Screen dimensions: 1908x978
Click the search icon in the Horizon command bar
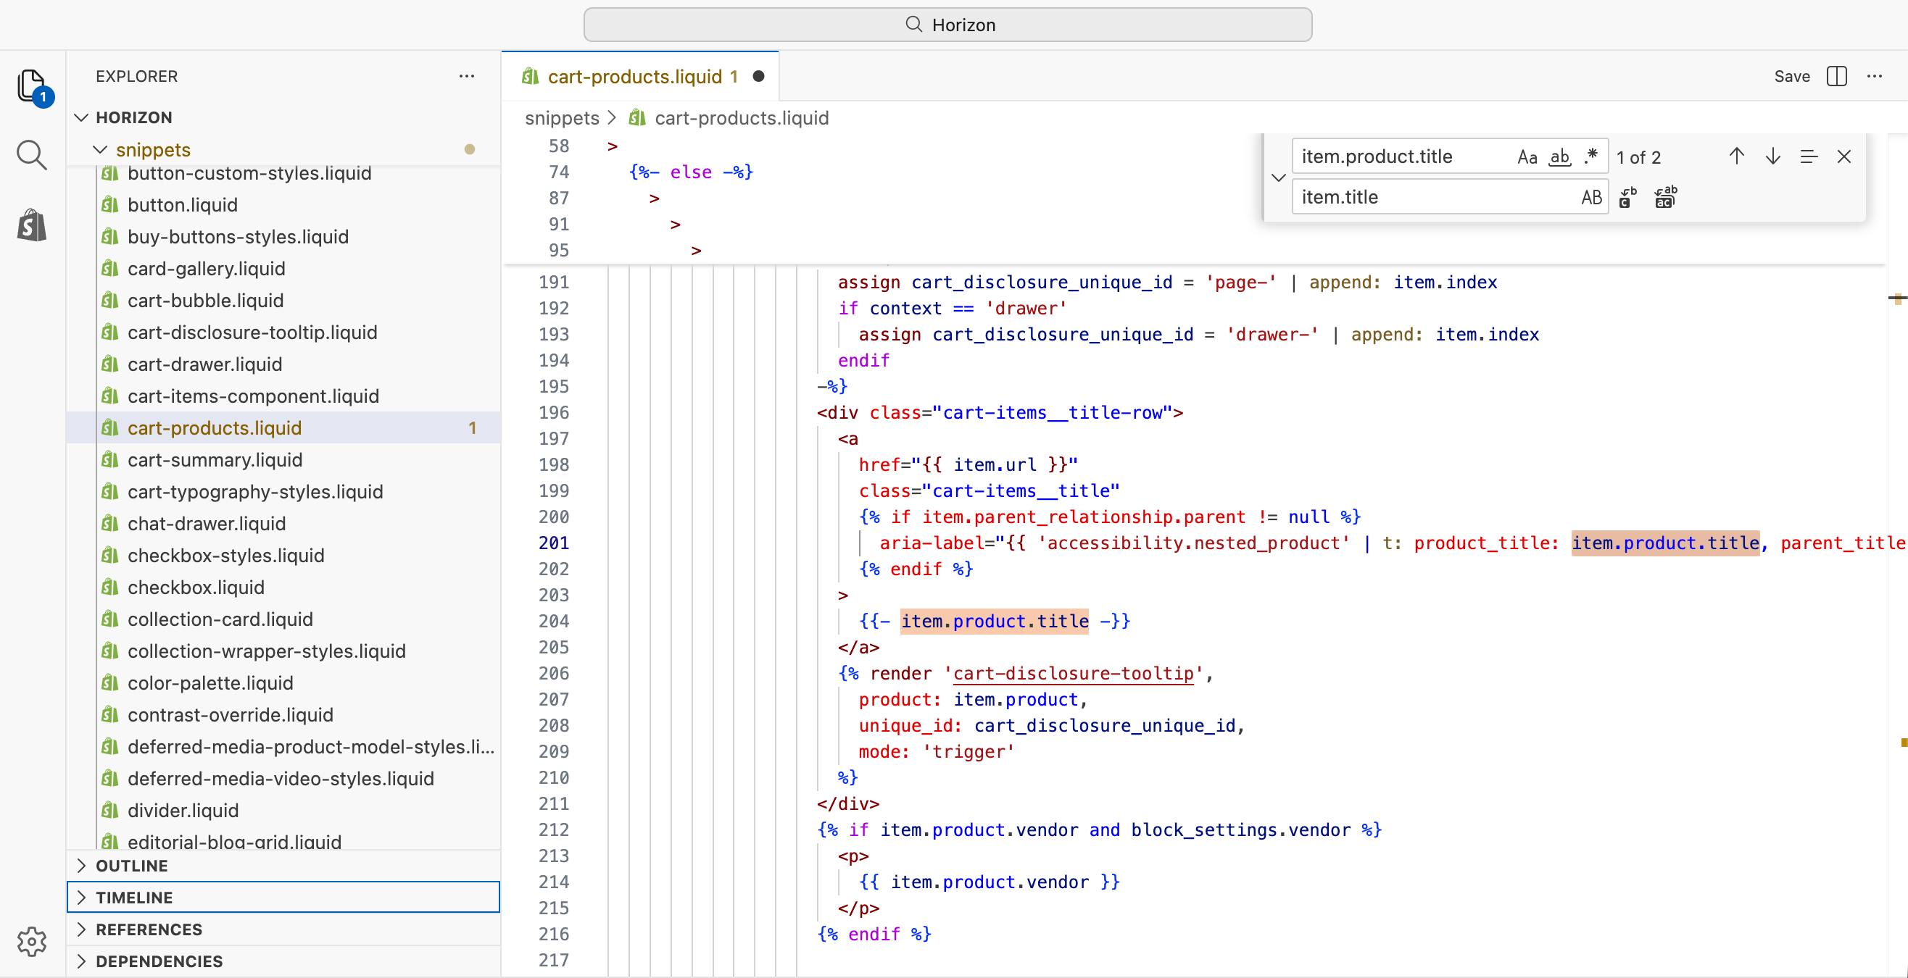tap(914, 25)
